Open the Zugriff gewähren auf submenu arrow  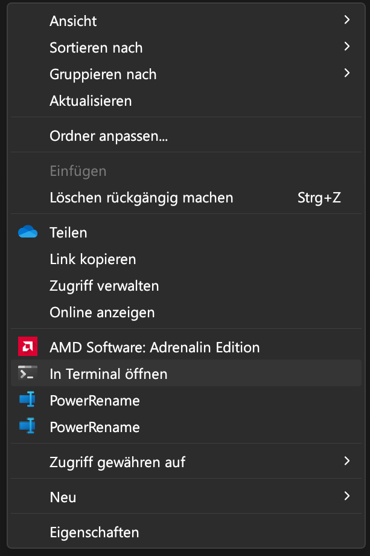pos(347,461)
